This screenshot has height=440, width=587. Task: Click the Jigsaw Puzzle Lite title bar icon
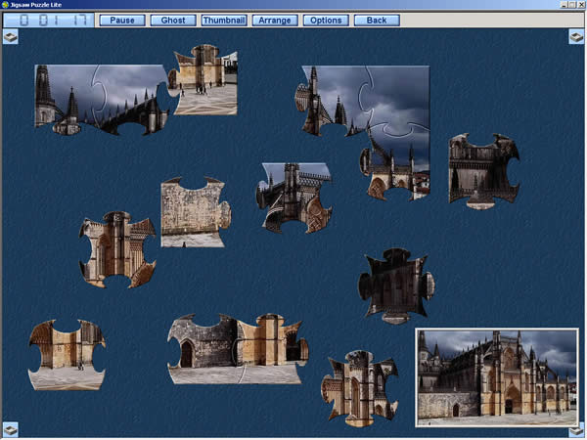[x=5, y=5]
